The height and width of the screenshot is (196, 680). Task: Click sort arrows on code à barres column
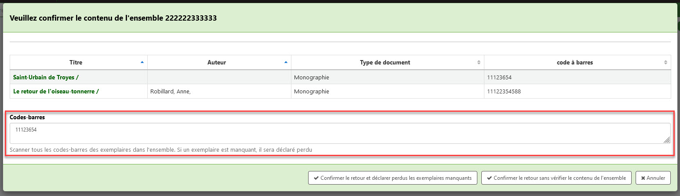coord(665,63)
